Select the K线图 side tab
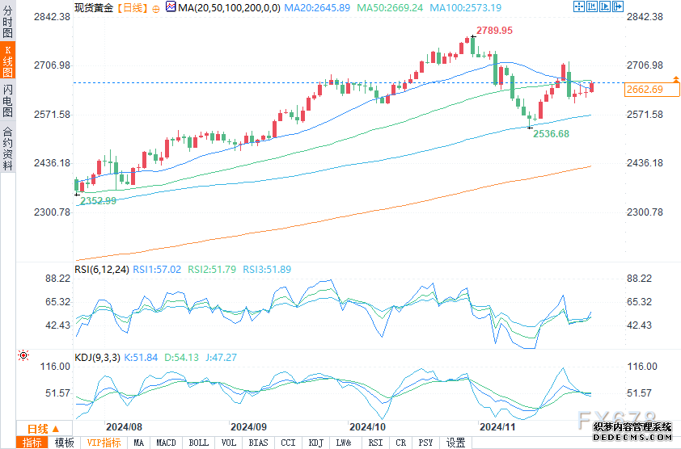The height and width of the screenshot is (449, 681). [7, 61]
